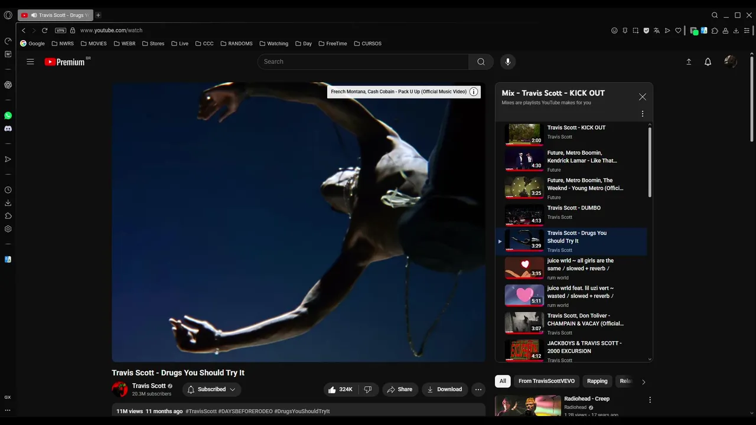This screenshot has height=425, width=756.
Task: Select the All filter chip
Action: (x=503, y=381)
